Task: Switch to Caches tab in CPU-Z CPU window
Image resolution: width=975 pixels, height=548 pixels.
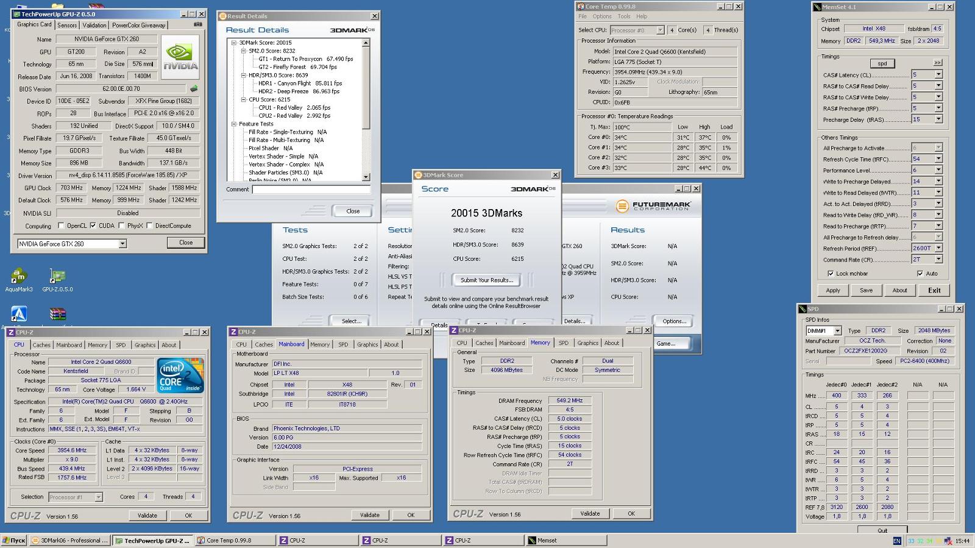Action: [41, 345]
